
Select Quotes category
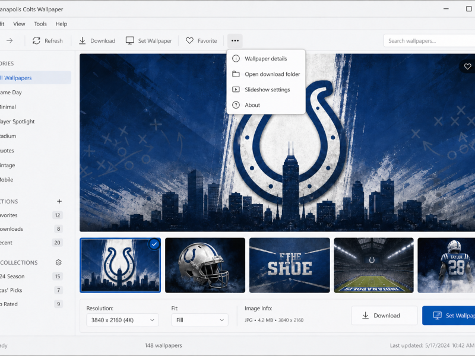[36, 151]
